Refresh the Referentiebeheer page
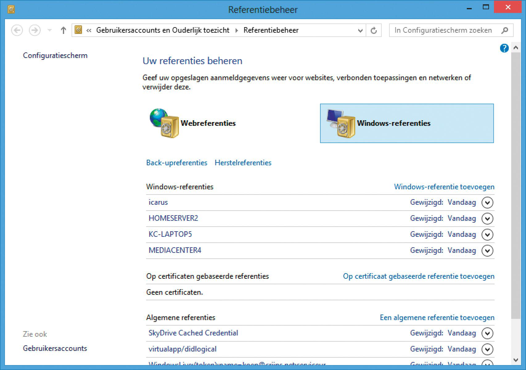Image resolution: width=526 pixels, height=370 pixels. 374,30
